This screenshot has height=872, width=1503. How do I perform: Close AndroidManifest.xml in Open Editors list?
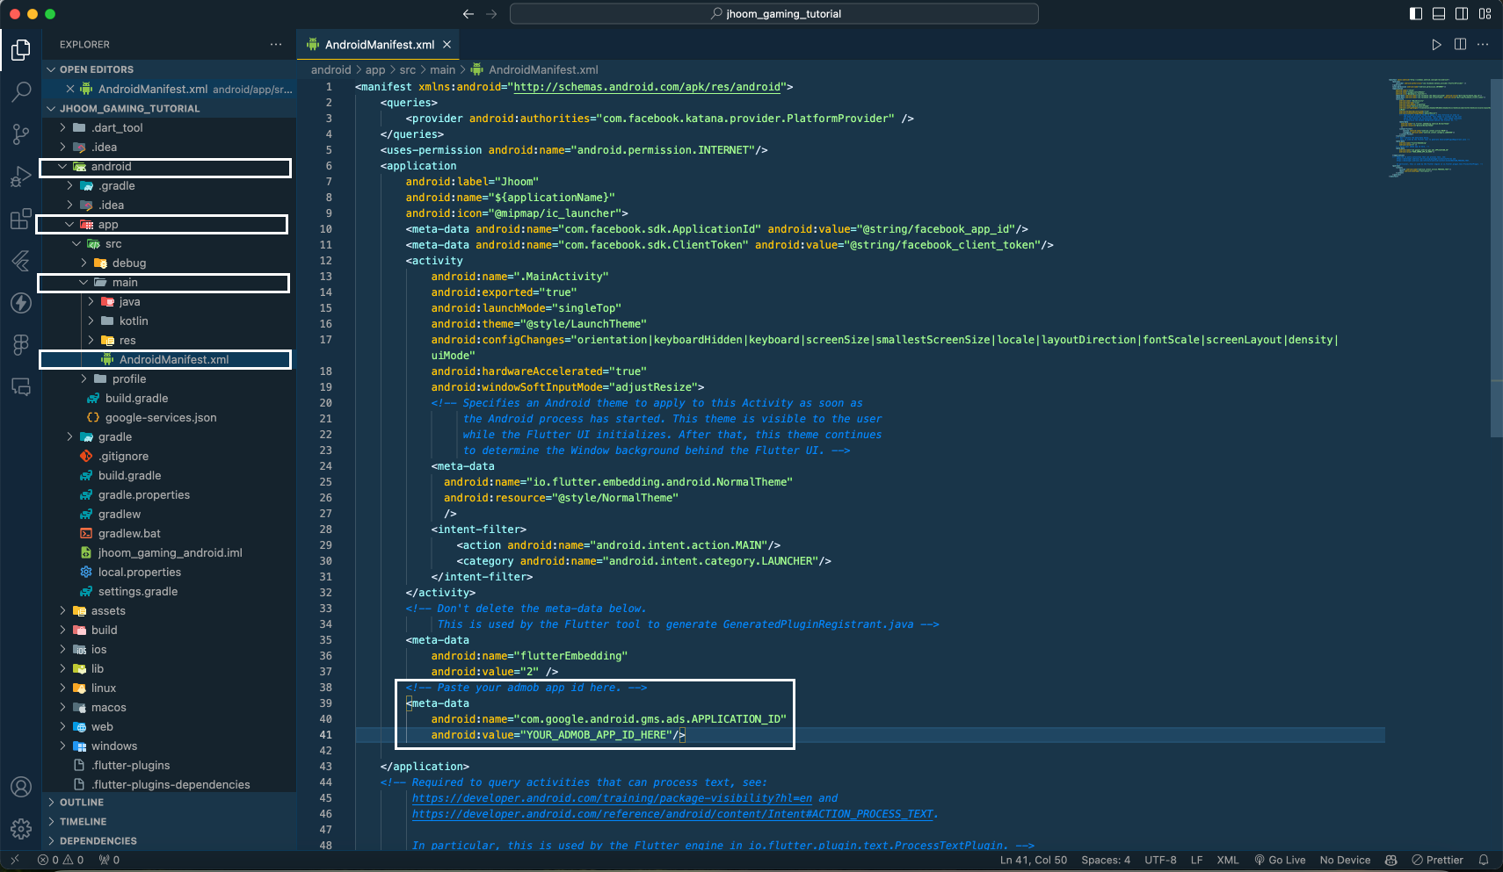click(x=70, y=90)
